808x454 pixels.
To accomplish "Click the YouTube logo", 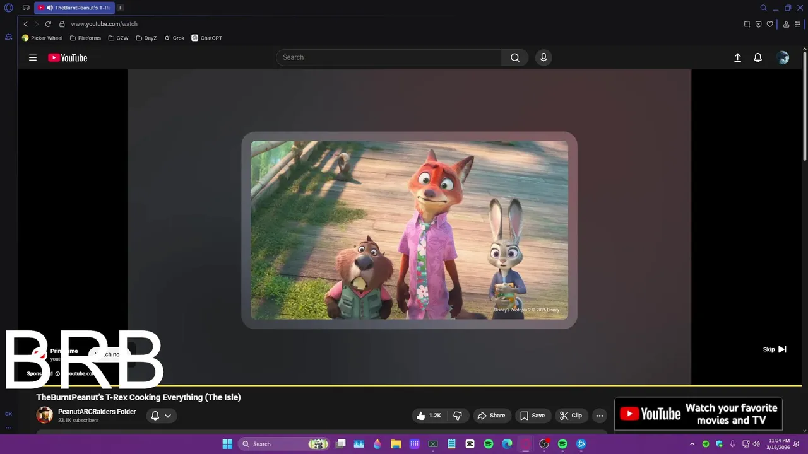I will click(68, 57).
